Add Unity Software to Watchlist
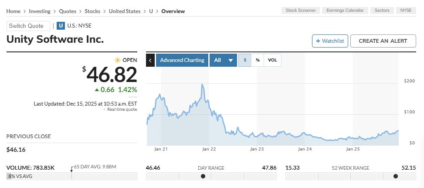 point(329,41)
